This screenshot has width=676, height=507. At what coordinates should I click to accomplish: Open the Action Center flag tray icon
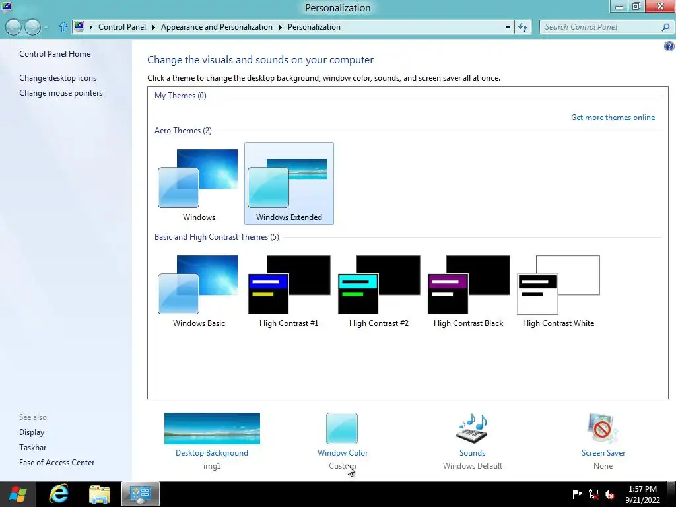(577, 494)
